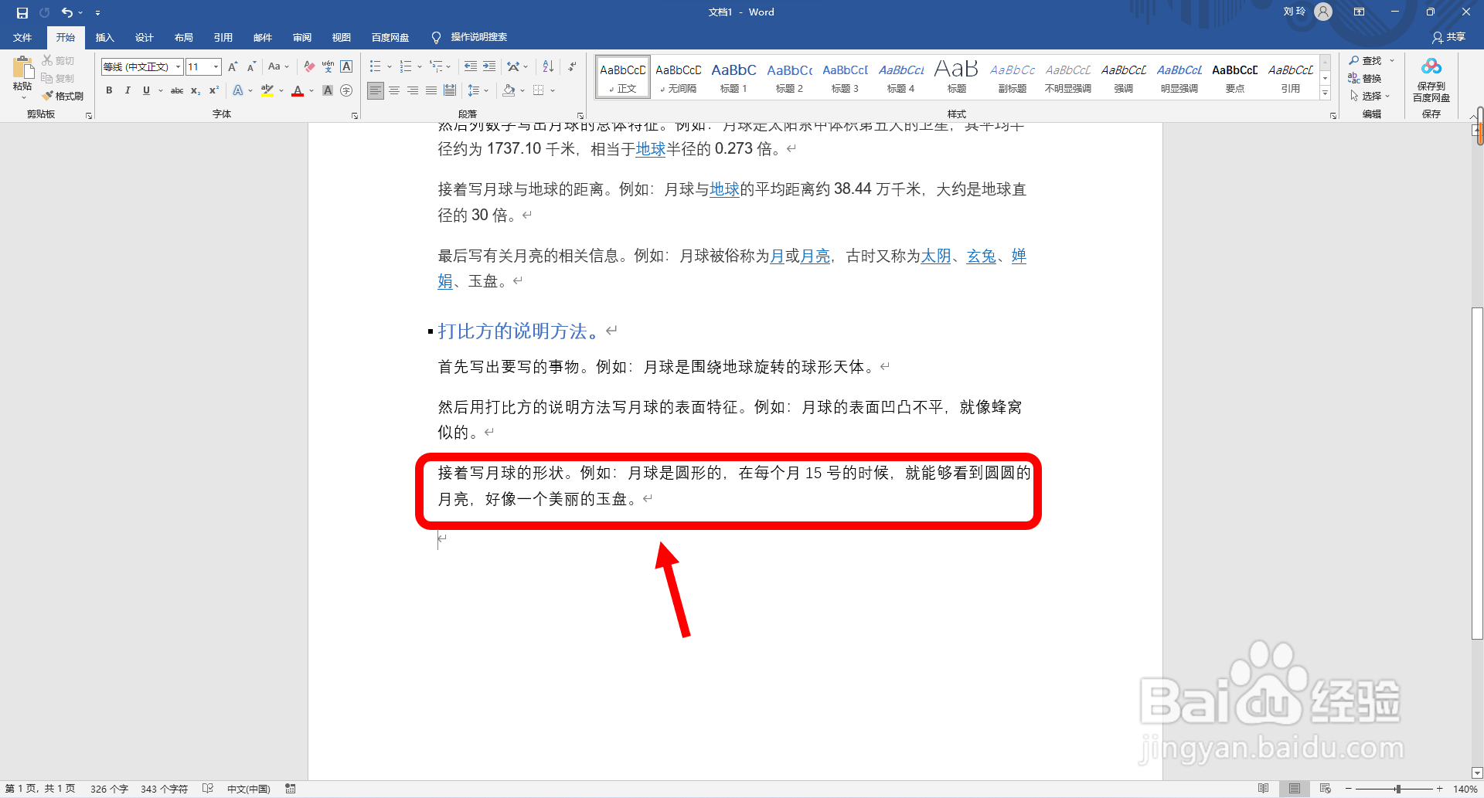Viewport: 1484px width, 798px height.
Task: Click the 拼音指南 phonetic guide icon
Action: point(328,66)
